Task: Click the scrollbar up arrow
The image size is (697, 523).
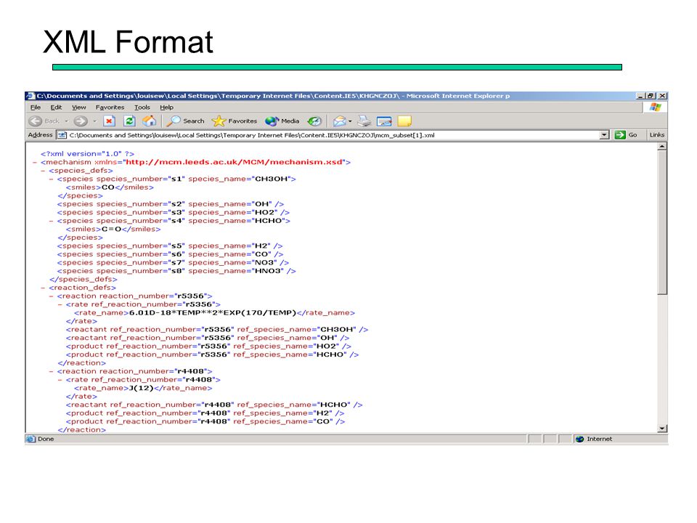Action: (662, 146)
